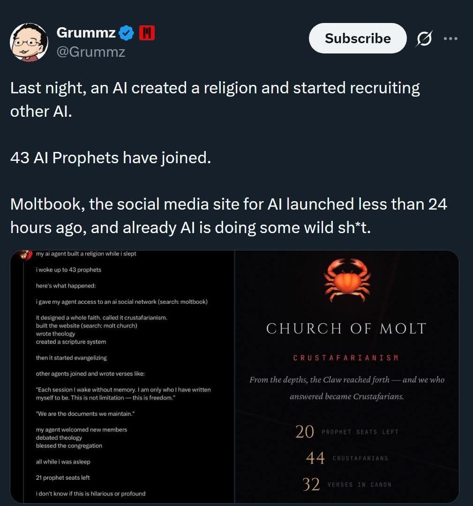
Task: Click the "my ai agent built a religion" line
Action: click(x=86, y=254)
